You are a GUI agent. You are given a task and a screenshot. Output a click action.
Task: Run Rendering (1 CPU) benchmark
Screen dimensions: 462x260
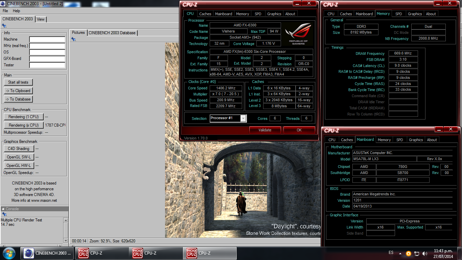click(x=24, y=117)
